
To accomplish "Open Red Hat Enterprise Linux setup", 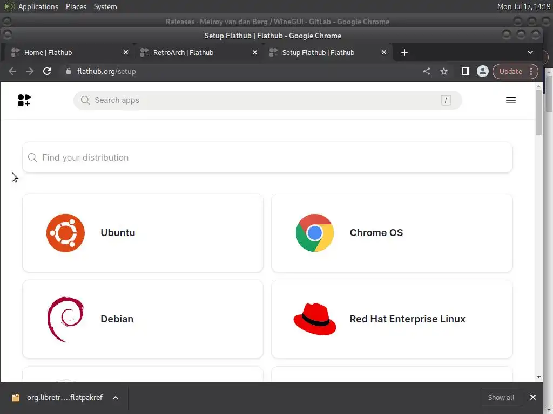I will click(x=392, y=319).
